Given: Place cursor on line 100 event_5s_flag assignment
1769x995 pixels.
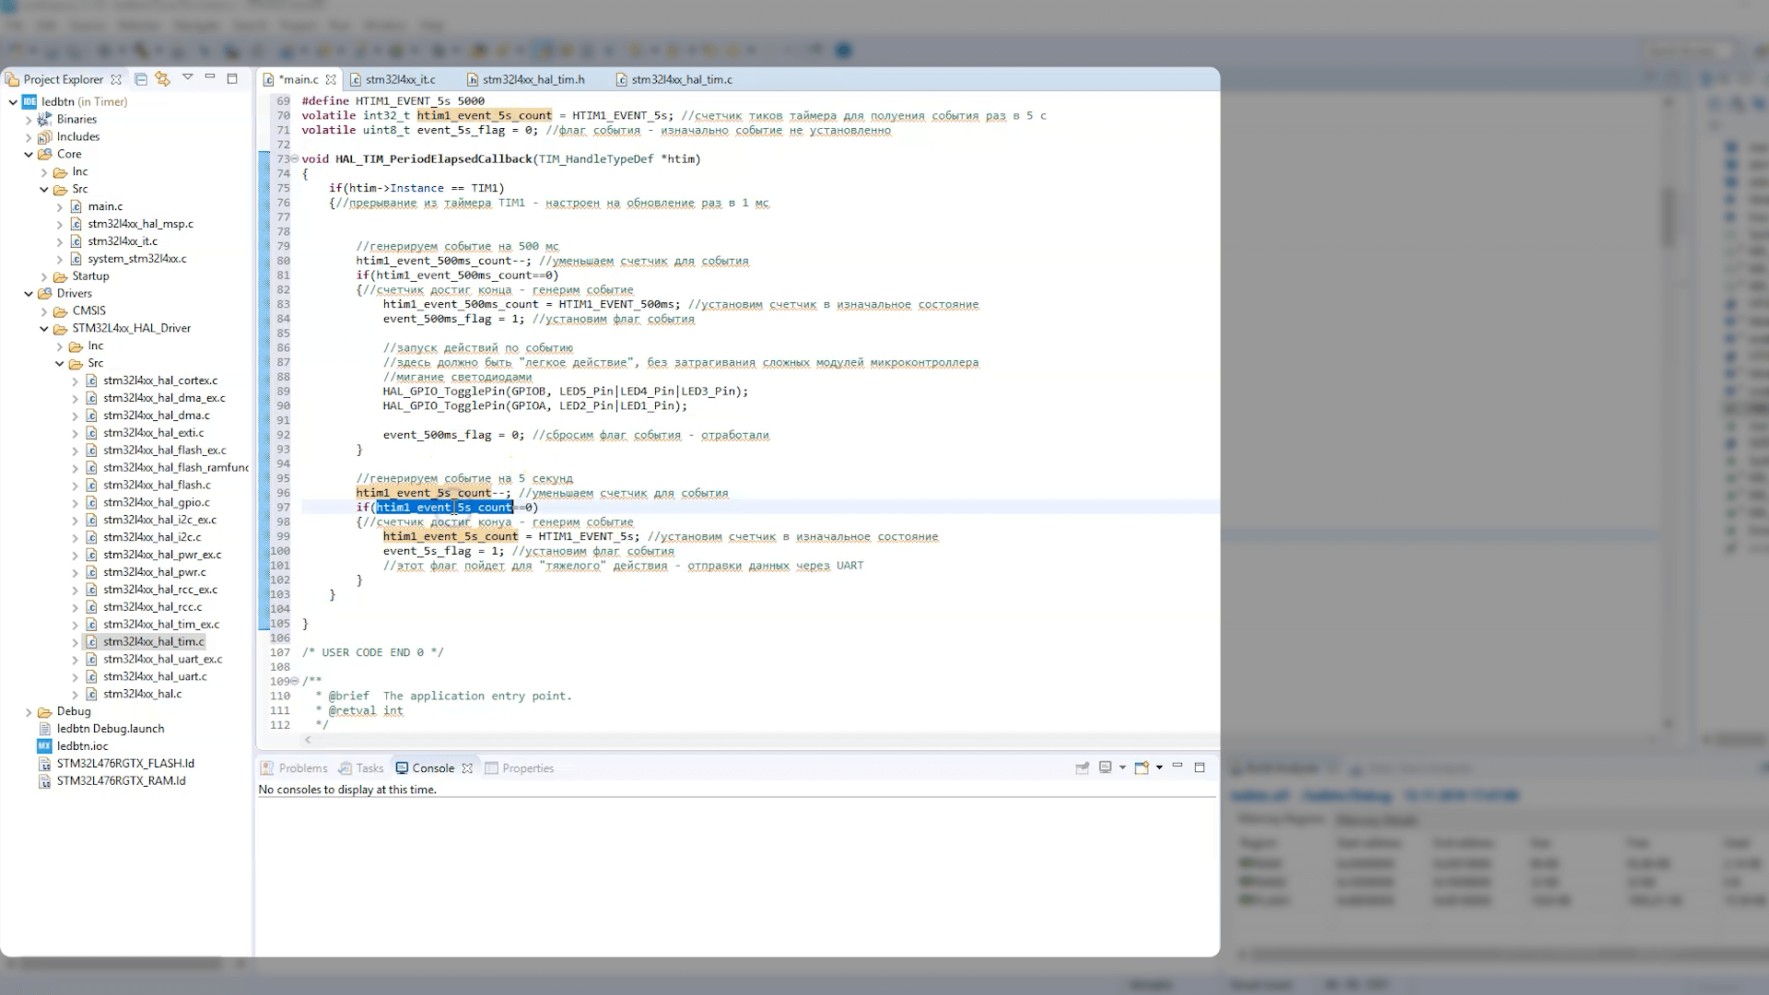Looking at the screenshot, I should coord(443,552).
